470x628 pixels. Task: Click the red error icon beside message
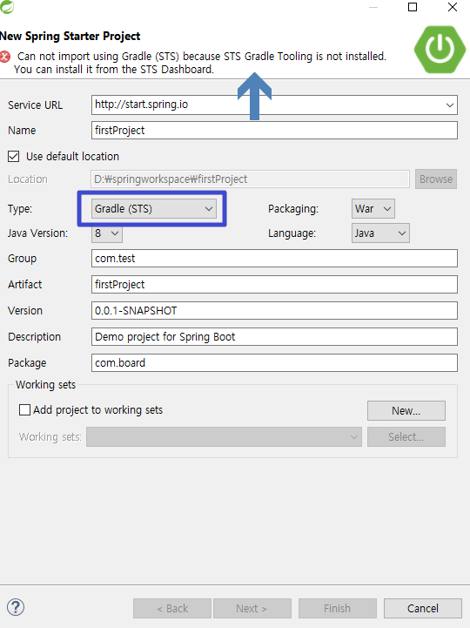5,57
